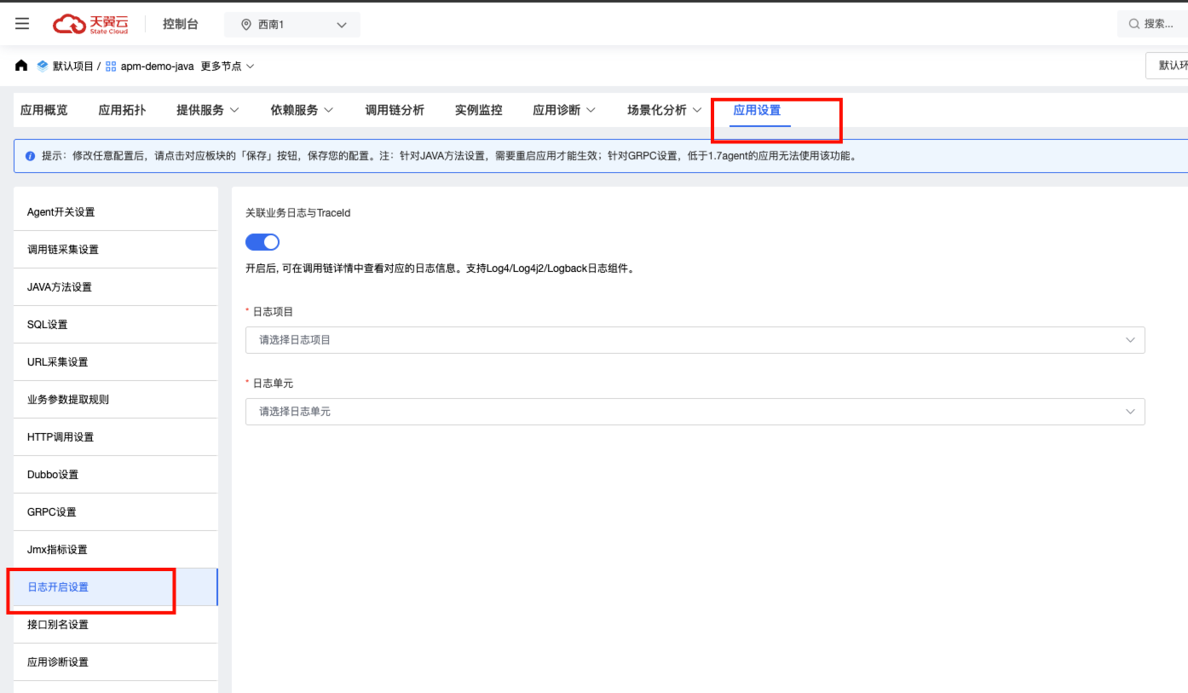Image resolution: width=1188 pixels, height=693 pixels.
Task: Open 调用链采集设置 in the sidebar
Action: click(x=116, y=250)
